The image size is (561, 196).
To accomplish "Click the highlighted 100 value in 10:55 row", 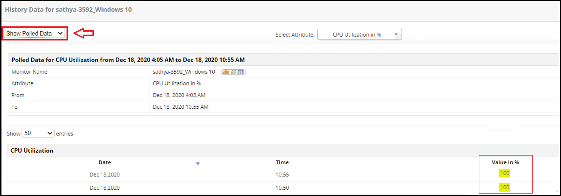I will 505,173.
